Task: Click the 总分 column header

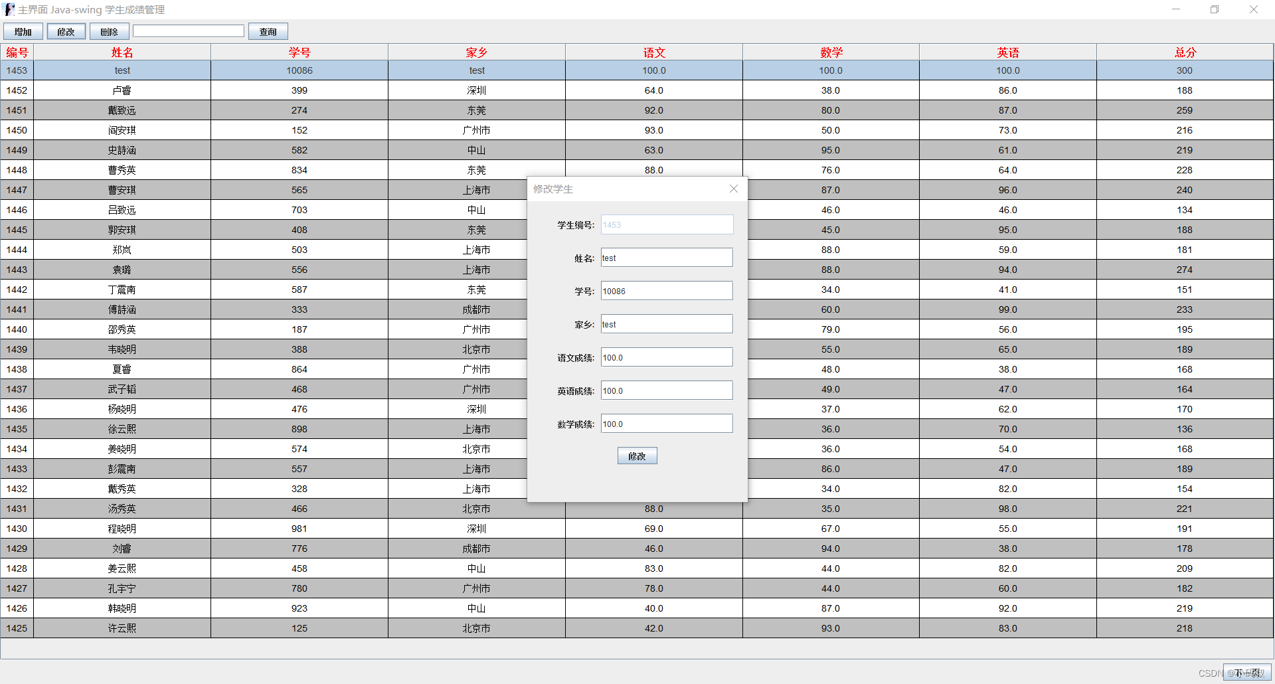Action: point(1185,52)
